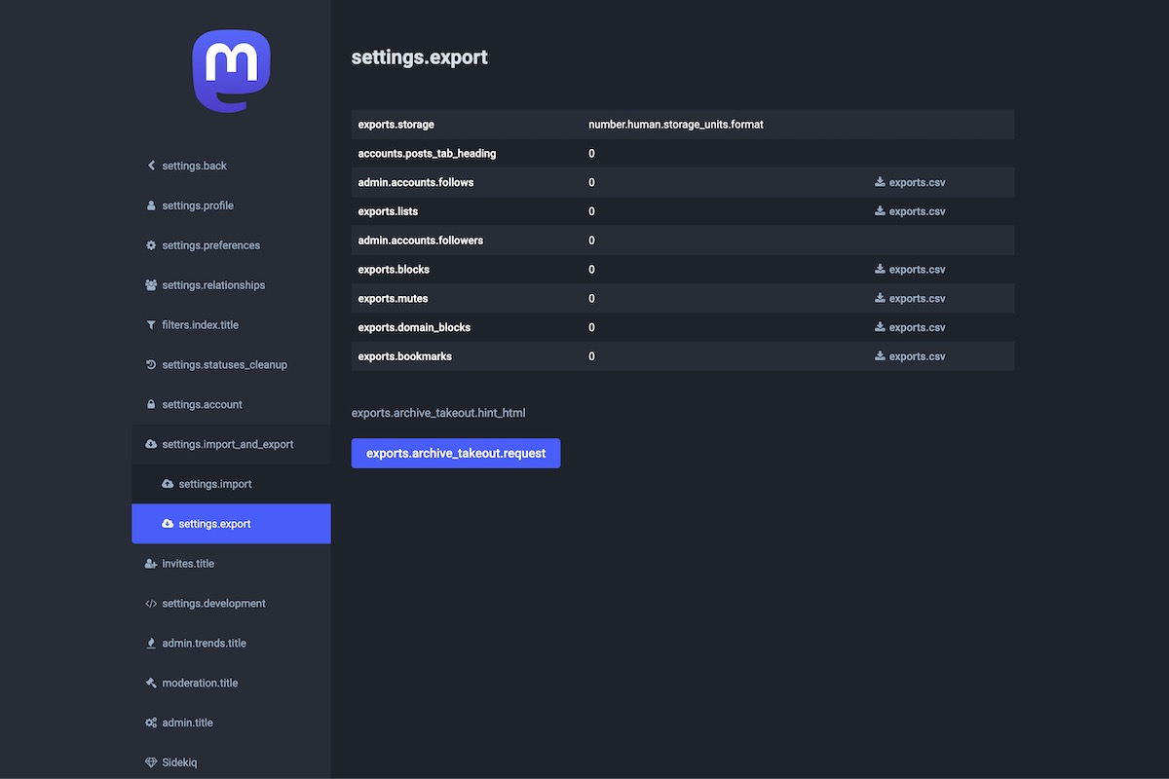Select settings.import submenu item
The height and width of the screenshot is (779, 1169).
coord(214,484)
